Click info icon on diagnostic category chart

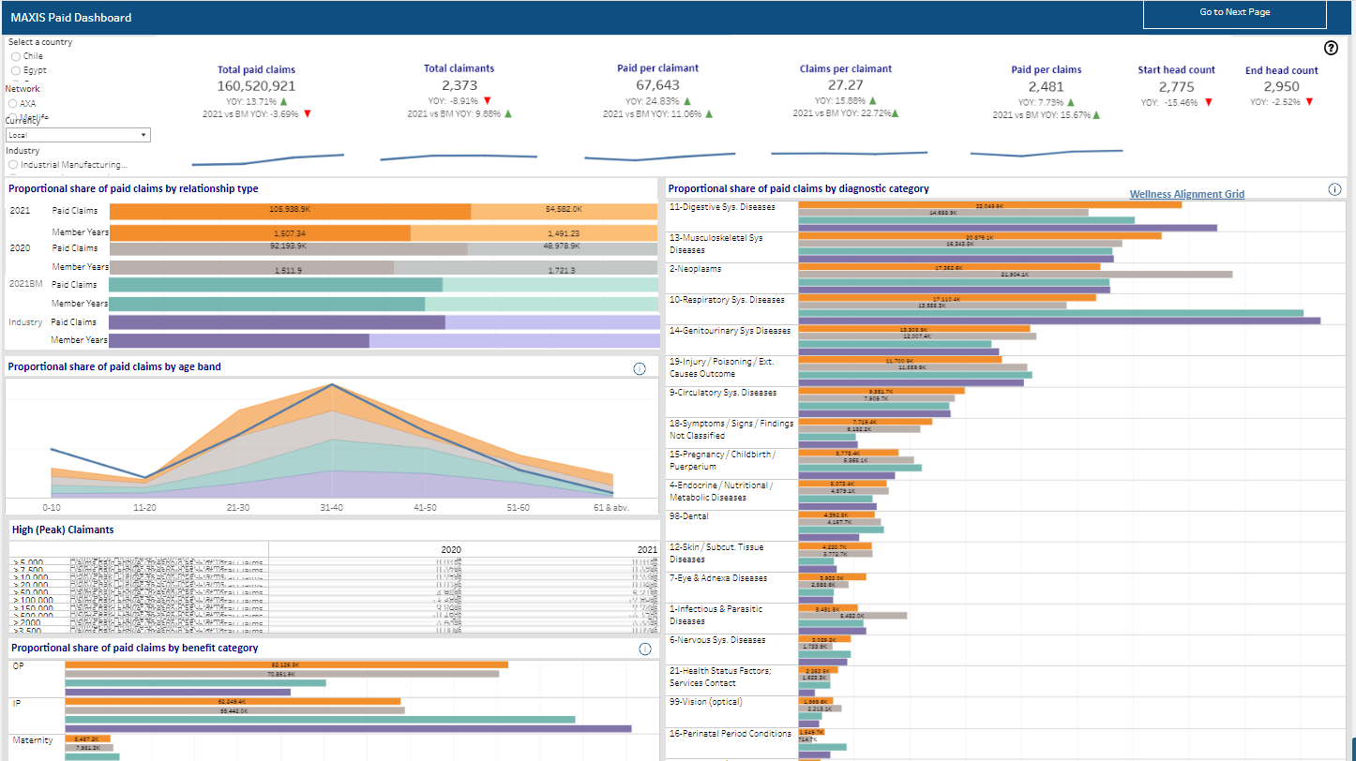click(1334, 189)
